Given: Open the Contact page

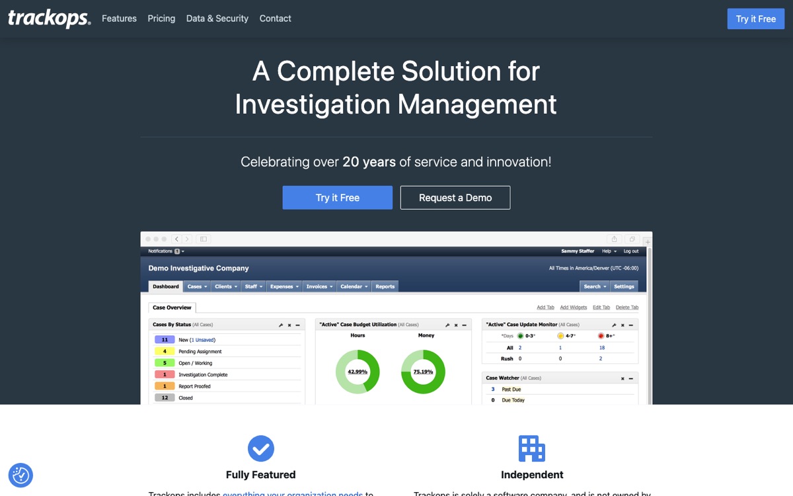Looking at the screenshot, I should coord(275,19).
